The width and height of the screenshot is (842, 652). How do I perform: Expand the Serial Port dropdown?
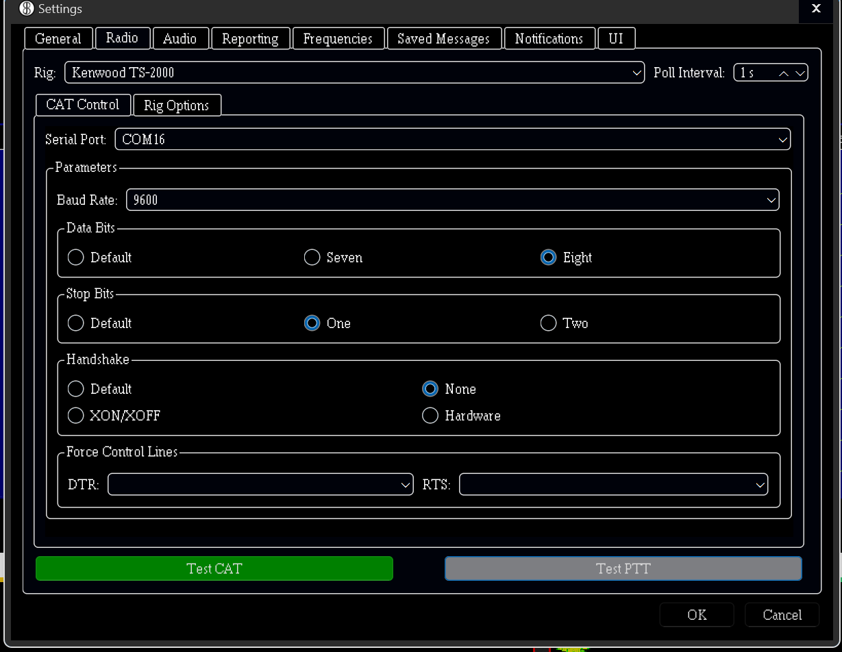[x=452, y=140]
